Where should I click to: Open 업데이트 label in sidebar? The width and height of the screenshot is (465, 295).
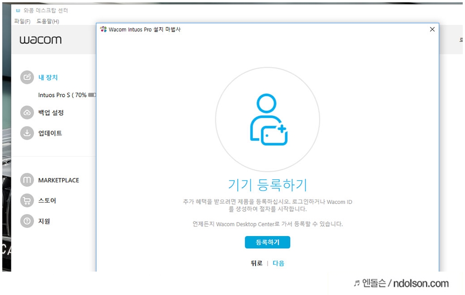(x=50, y=133)
